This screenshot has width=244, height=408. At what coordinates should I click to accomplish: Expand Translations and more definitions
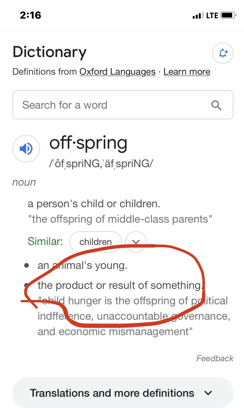[112, 393]
